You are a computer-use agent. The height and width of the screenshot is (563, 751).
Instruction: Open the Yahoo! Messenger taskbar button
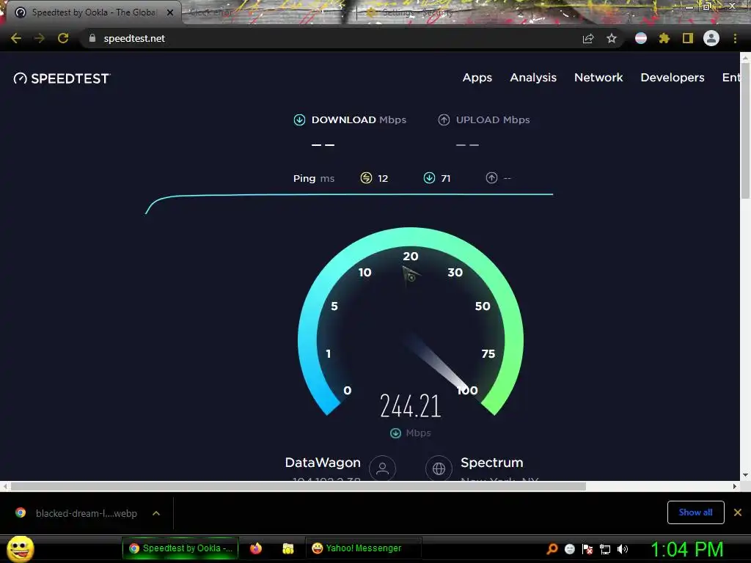point(362,548)
